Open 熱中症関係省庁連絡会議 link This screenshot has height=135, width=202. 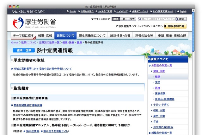coord(28,106)
